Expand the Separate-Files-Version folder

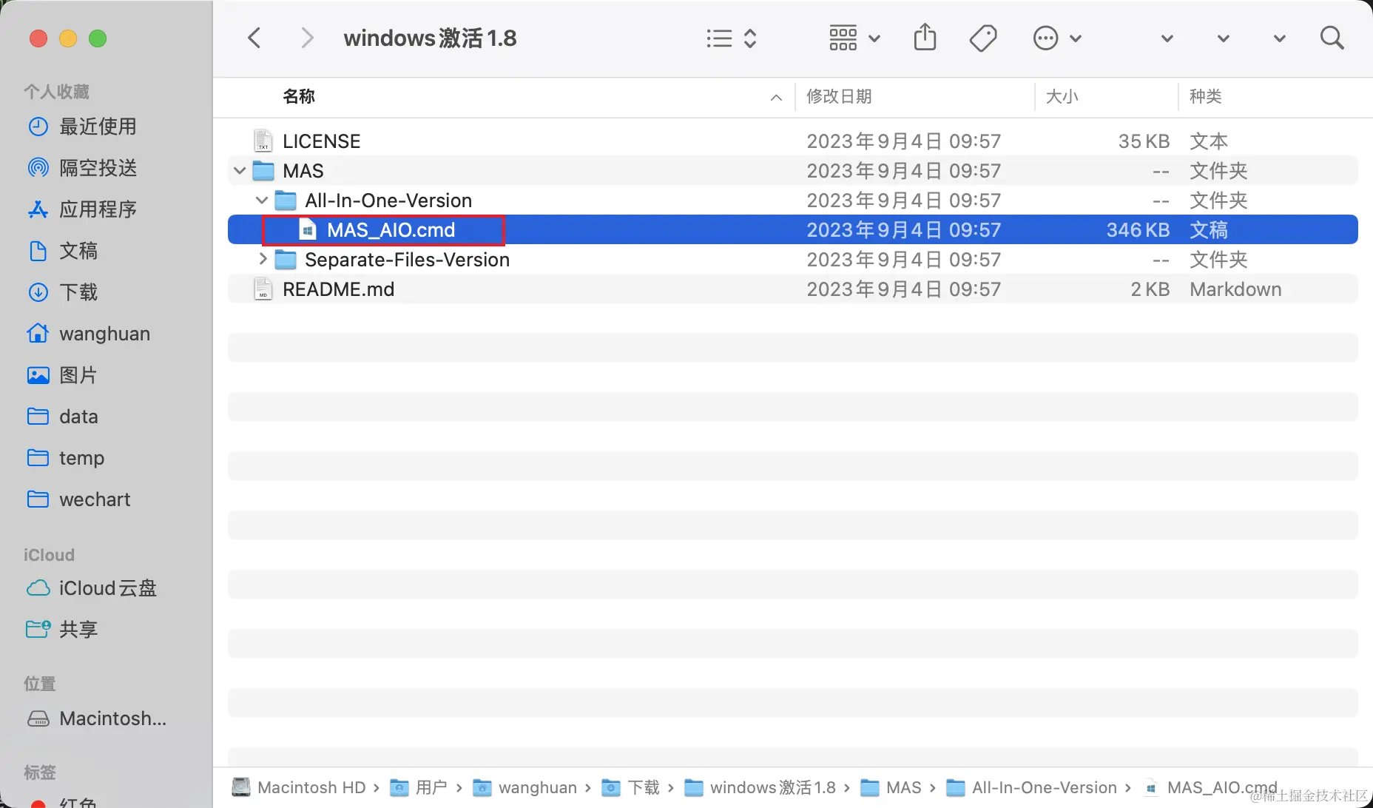[x=262, y=260]
